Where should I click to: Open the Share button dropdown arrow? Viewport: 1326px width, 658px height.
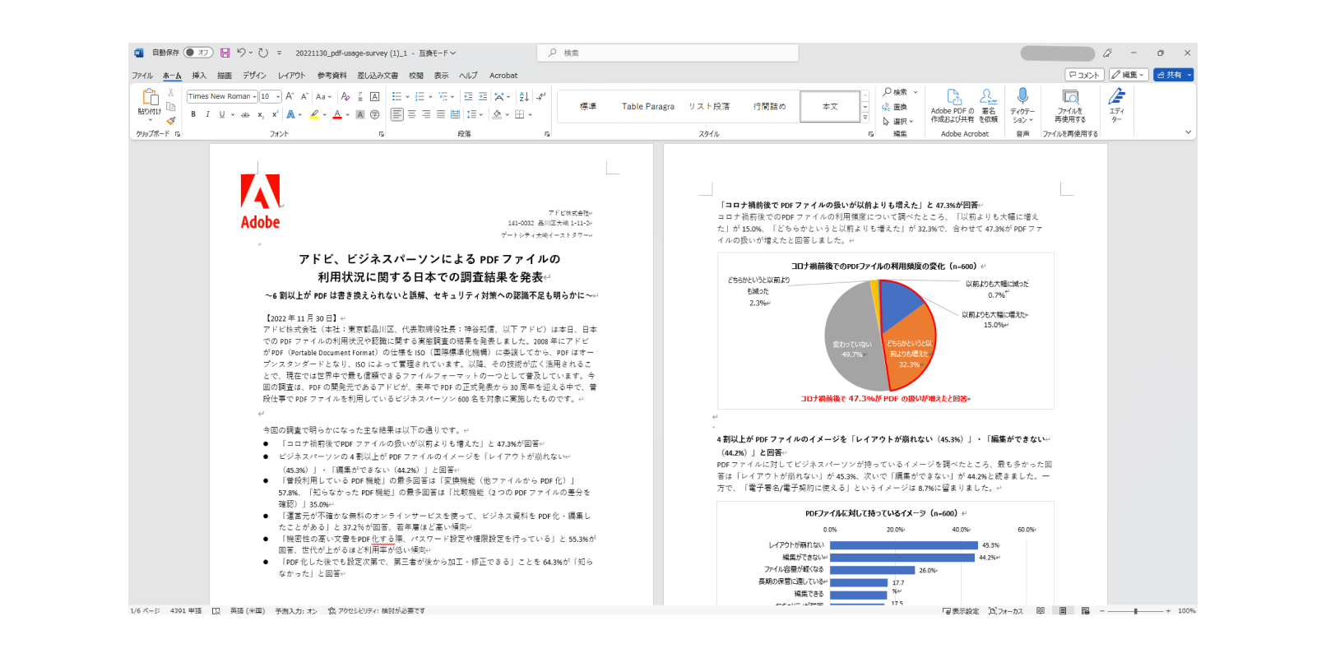pyautogui.click(x=1189, y=75)
